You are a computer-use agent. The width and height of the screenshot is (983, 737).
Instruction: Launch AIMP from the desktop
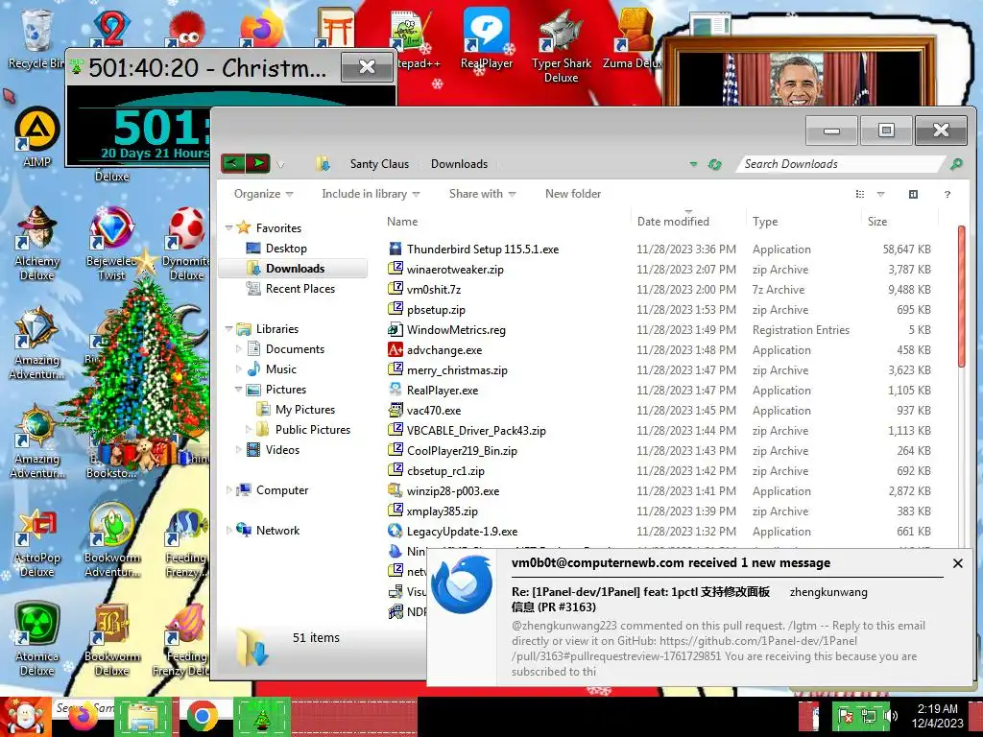coord(37,138)
